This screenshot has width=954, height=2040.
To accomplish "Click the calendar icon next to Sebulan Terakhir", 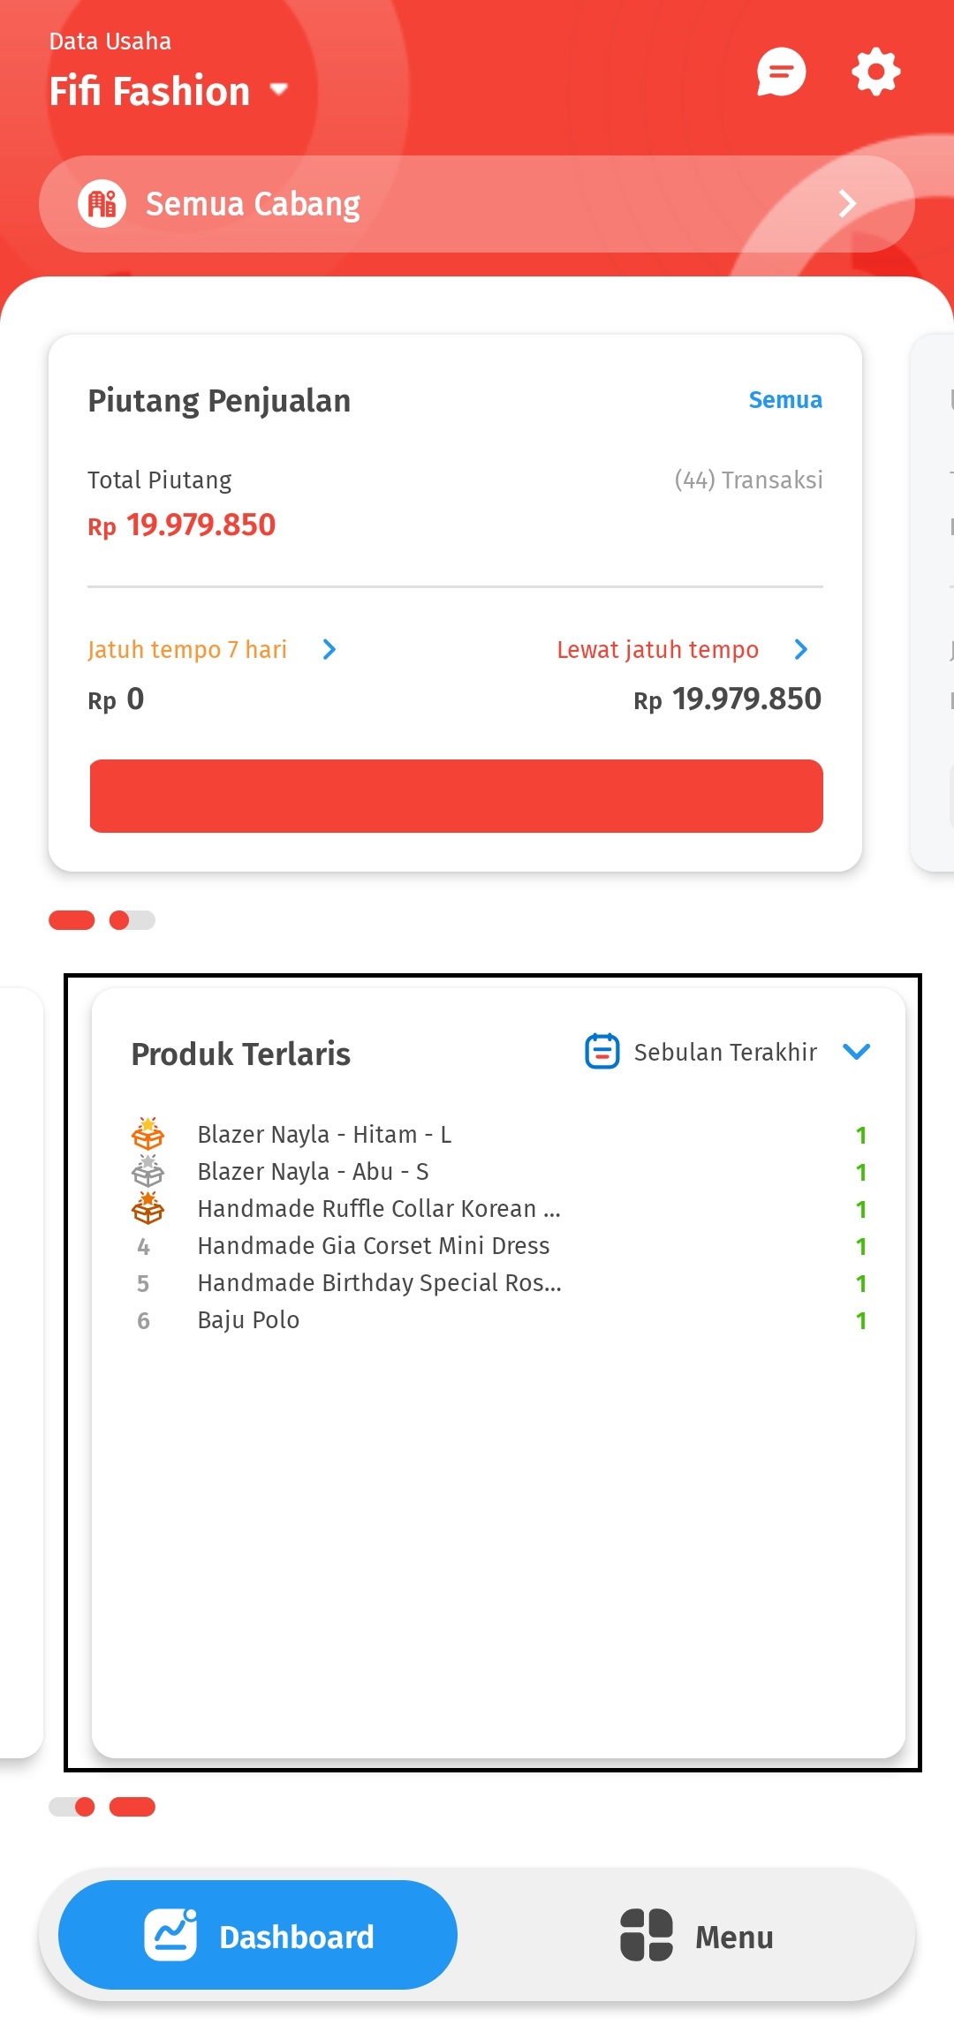I will tap(602, 1051).
